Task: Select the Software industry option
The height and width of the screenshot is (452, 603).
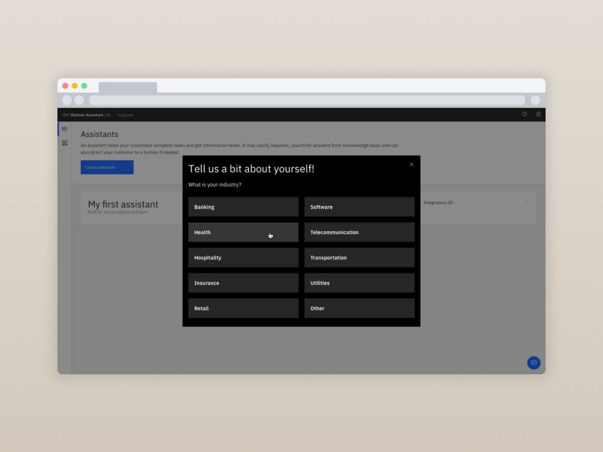Action: pyautogui.click(x=359, y=207)
